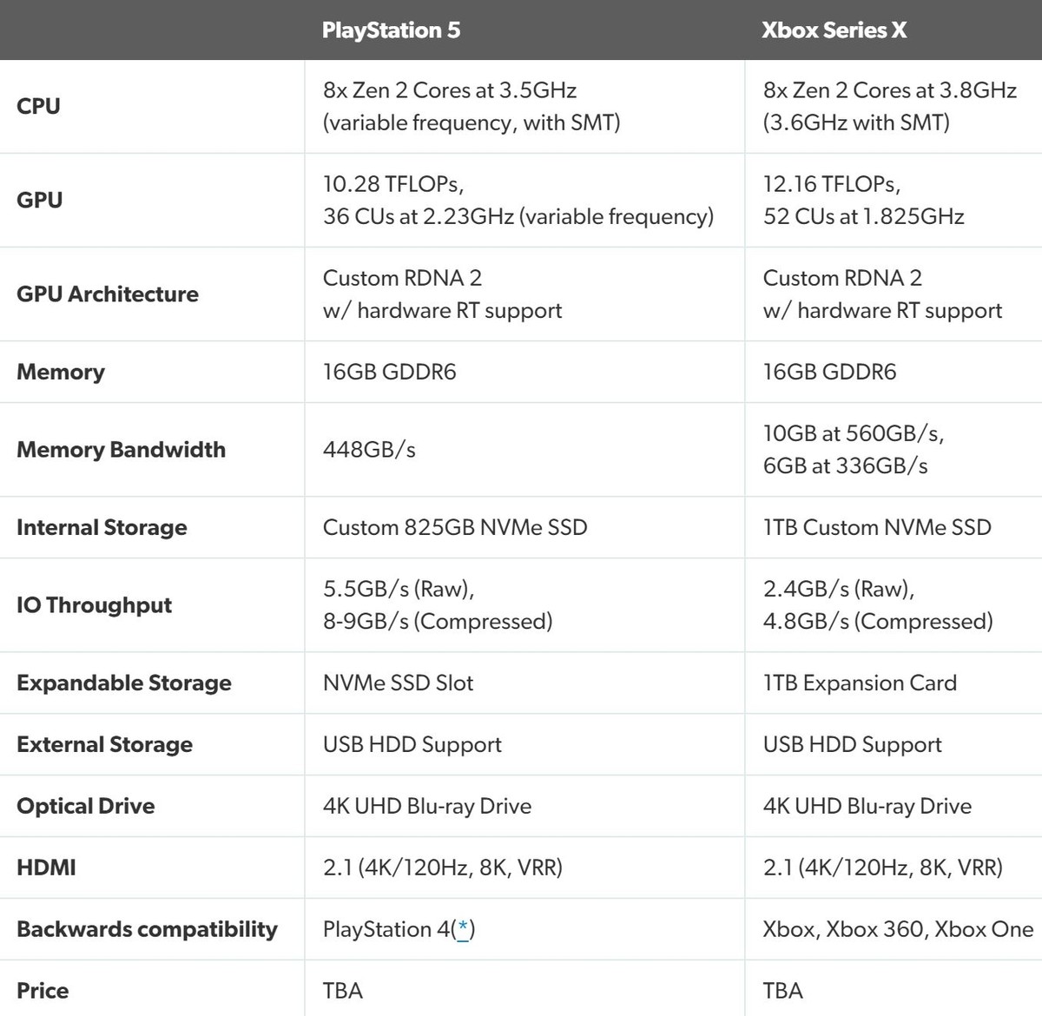1042x1016 pixels.
Task: Select the 'HDMI' row label
Action: pos(46,867)
